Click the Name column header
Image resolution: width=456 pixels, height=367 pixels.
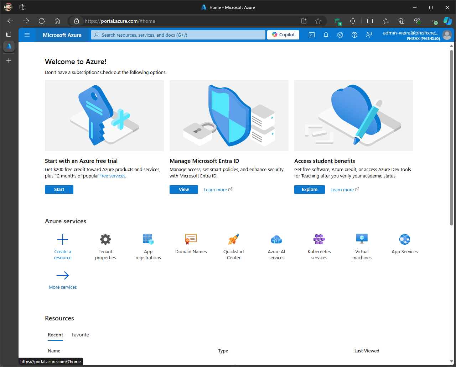(x=54, y=351)
